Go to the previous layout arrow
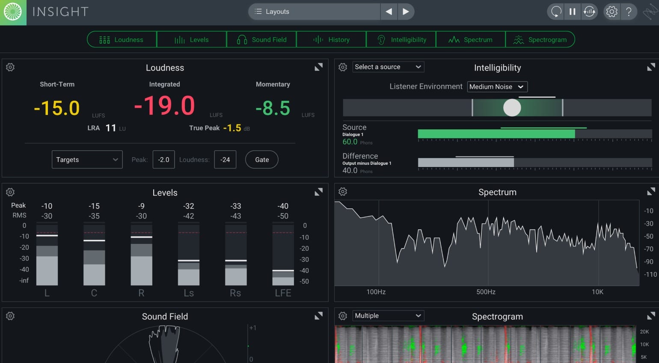The width and height of the screenshot is (659, 363). point(389,12)
